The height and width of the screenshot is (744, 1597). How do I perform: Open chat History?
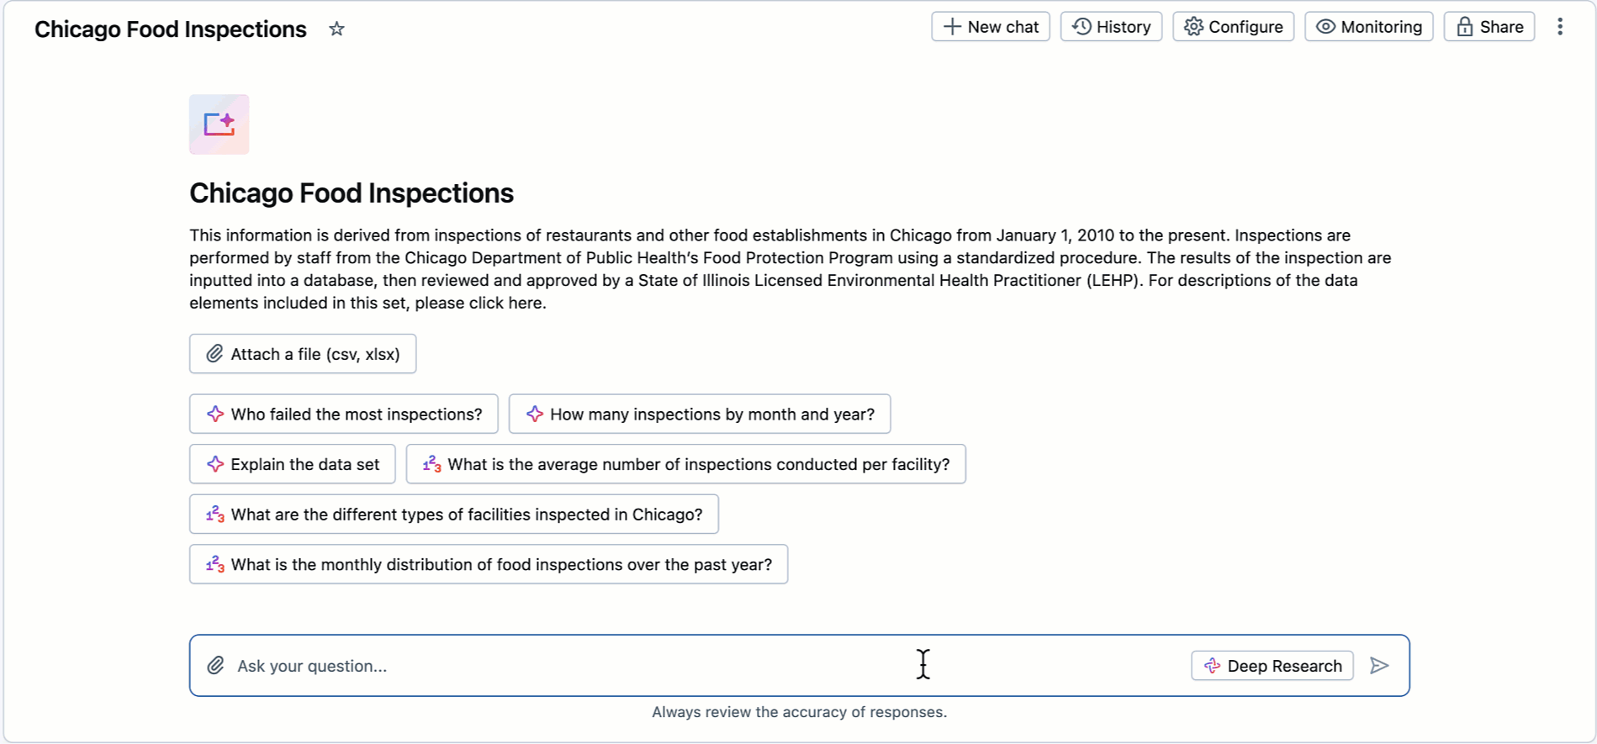[1111, 27]
